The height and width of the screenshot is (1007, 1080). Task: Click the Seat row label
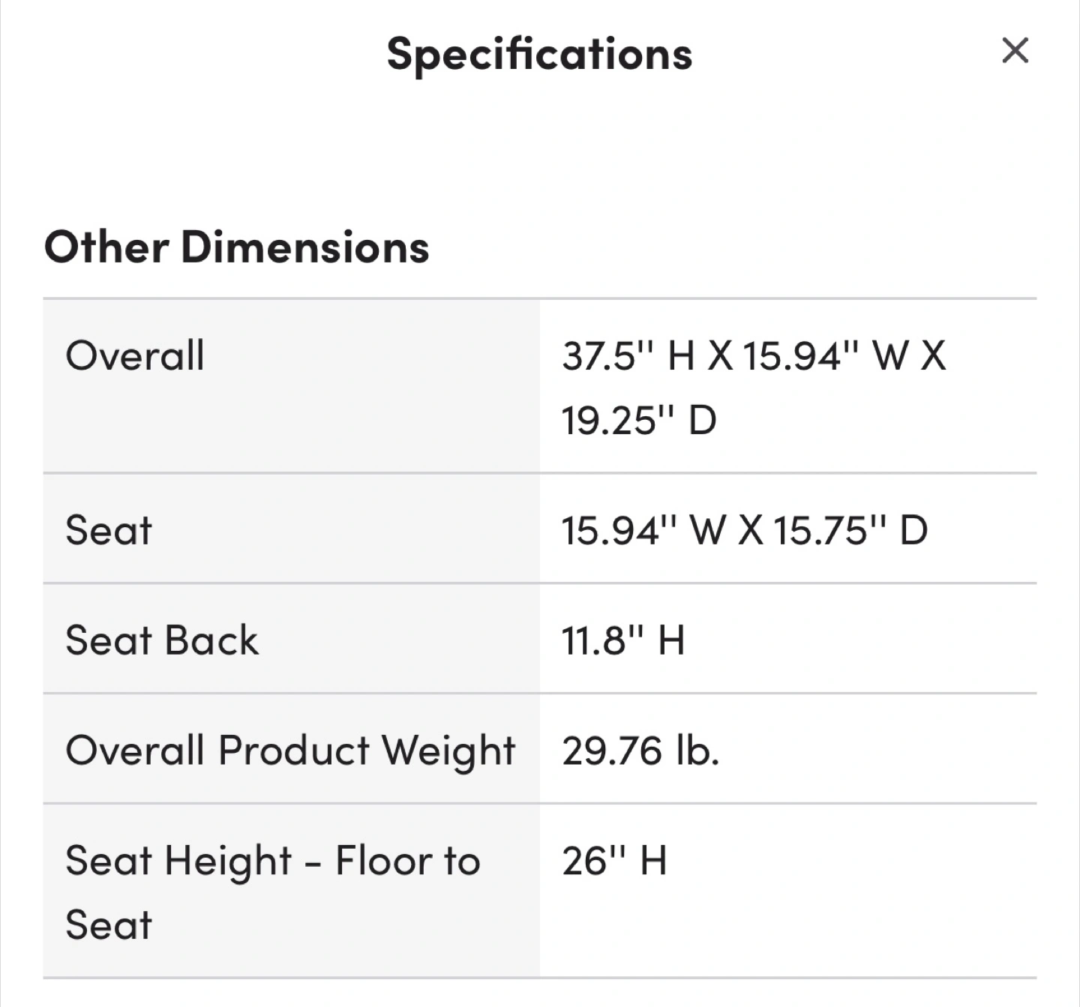click(109, 530)
